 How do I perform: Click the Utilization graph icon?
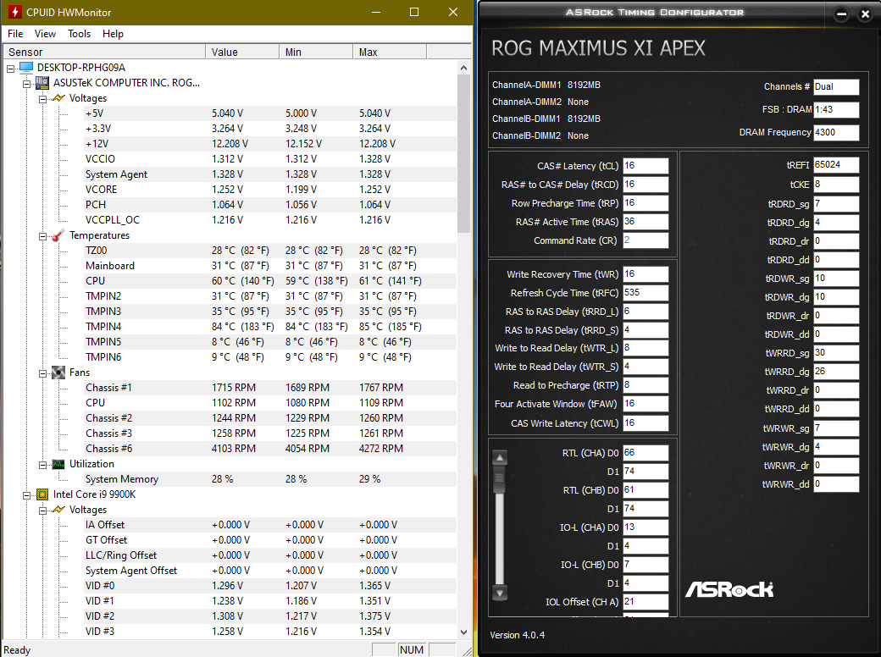[x=58, y=465]
